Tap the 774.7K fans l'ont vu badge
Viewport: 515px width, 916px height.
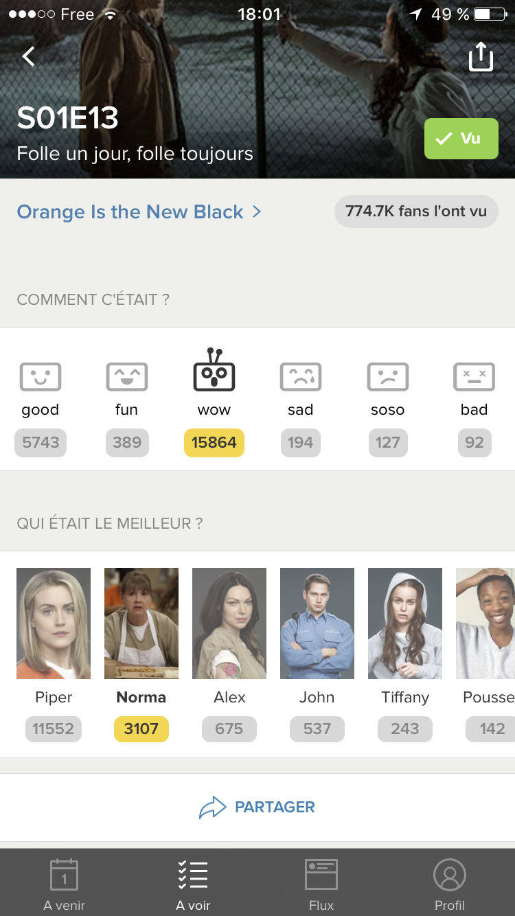416,211
